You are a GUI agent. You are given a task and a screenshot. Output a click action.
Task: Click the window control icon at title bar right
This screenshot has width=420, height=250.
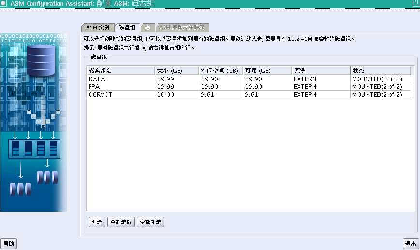click(x=416, y=3)
